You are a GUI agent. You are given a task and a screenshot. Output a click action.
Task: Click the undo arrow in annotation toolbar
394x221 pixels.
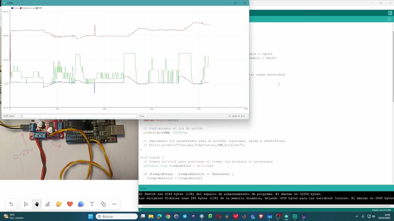pos(11,204)
